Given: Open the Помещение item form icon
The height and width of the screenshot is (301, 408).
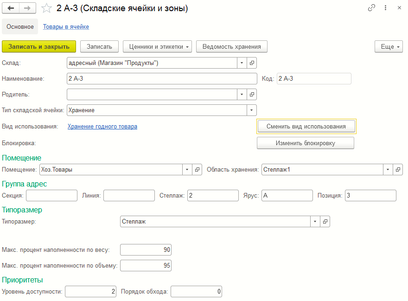Looking at the screenshot, I should pos(198,170).
